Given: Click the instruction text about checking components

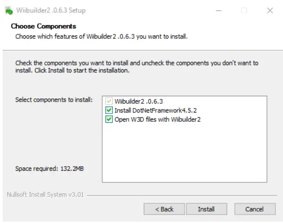Looking at the screenshot, I should click(x=136, y=66).
